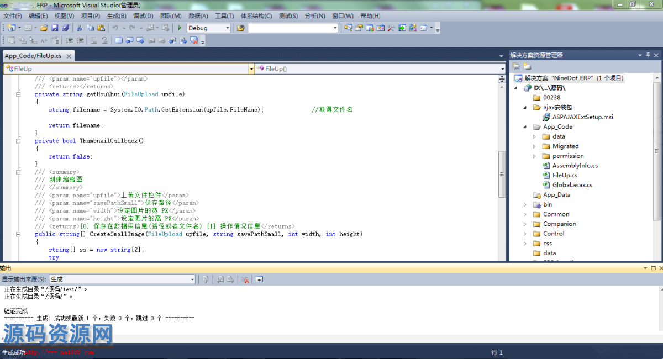Screen dimensions: 663x359
Task: Click the find search combo box field
Action: click(293, 28)
